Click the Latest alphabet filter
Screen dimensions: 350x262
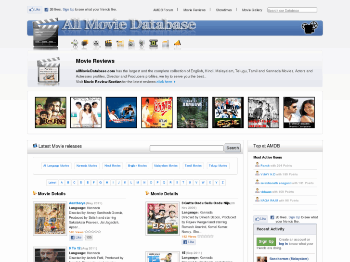[x=52, y=183]
